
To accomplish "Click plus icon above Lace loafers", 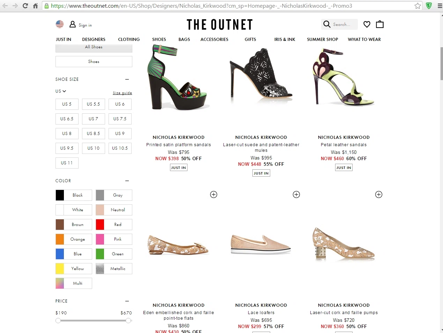I will click(x=296, y=194).
